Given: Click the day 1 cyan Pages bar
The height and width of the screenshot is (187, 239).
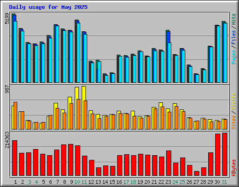Looking at the screenshot, I should point(15,52).
